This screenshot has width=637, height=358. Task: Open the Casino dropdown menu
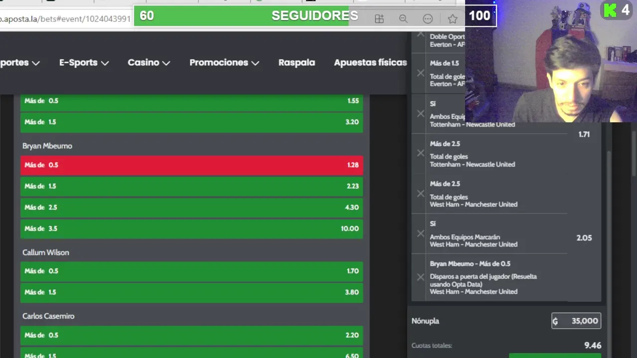coord(149,63)
